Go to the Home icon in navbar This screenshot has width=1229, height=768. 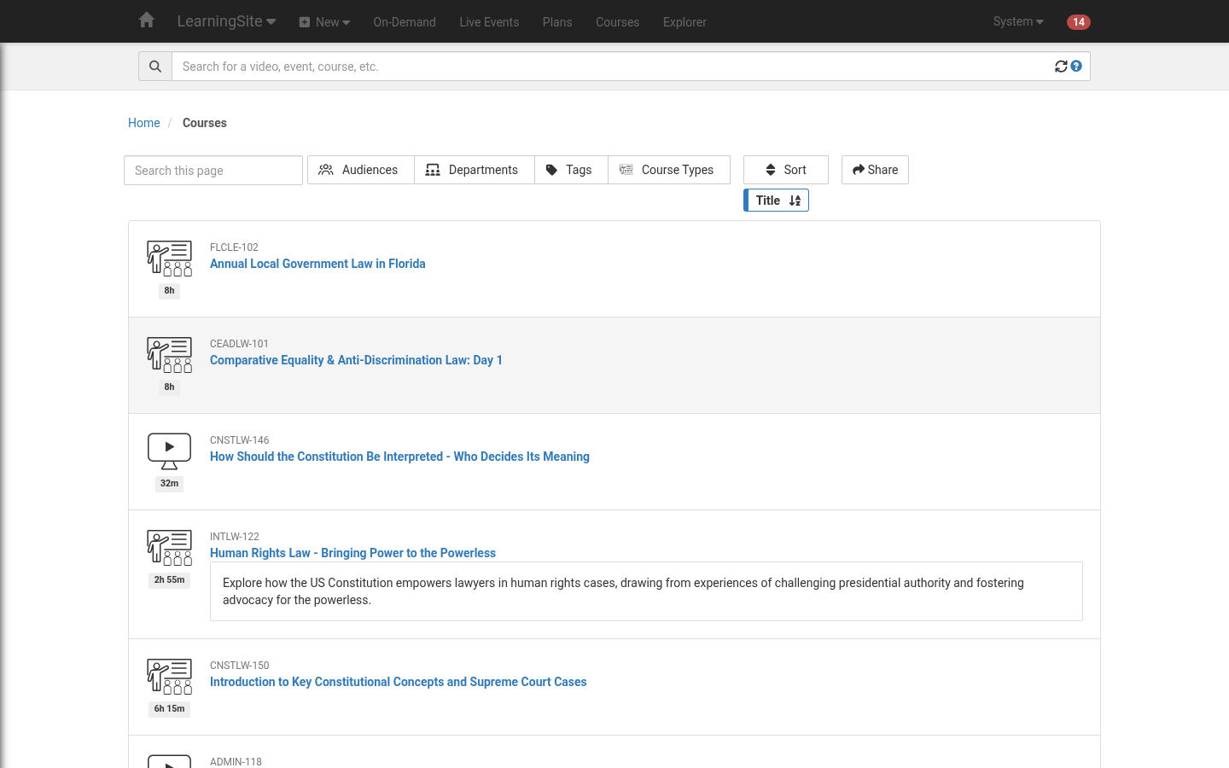147,20
